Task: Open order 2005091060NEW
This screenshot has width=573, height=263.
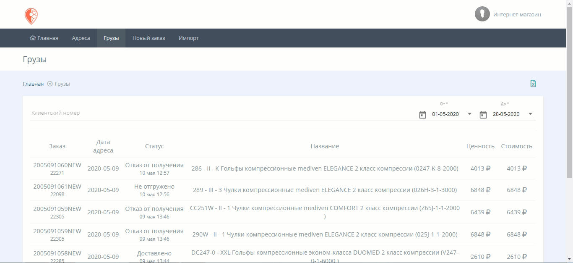Action: coord(57,165)
